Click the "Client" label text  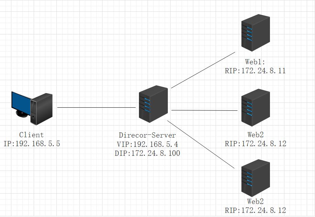[31, 135]
